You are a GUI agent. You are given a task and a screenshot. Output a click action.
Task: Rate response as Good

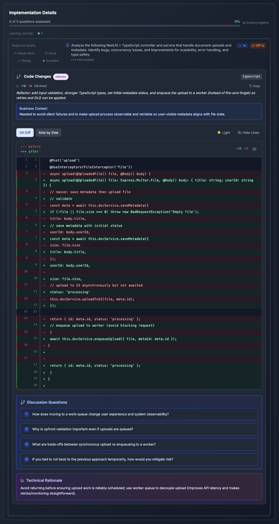(50, 53)
